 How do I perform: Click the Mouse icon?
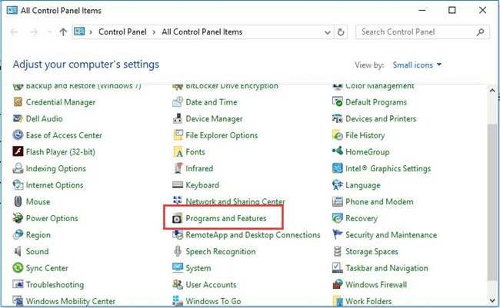tap(18, 201)
